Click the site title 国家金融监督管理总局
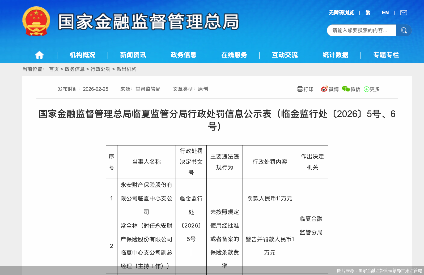Image resolution: width=424 pixels, height=275 pixels. pyautogui.click(x=149, y=22)
